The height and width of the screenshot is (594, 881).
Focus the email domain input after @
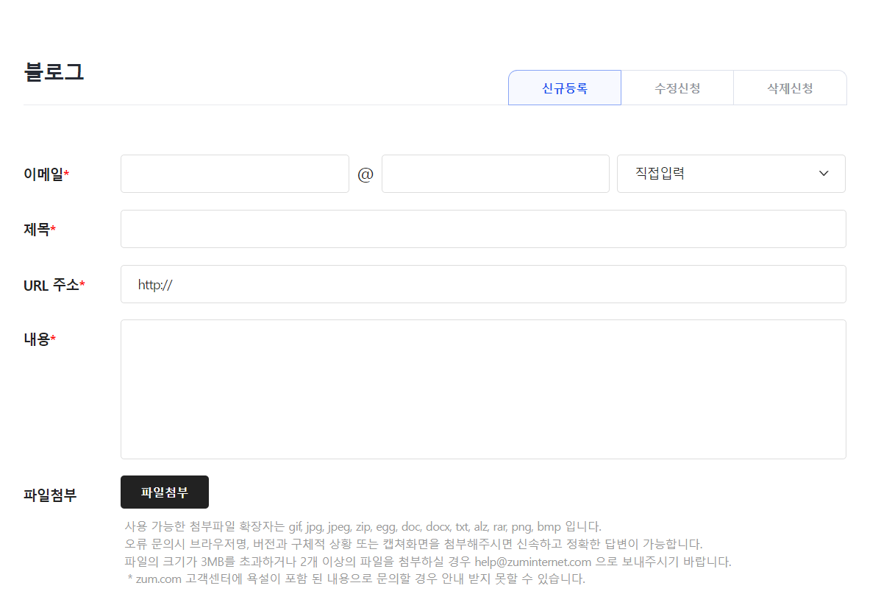[x=496, y=174]
